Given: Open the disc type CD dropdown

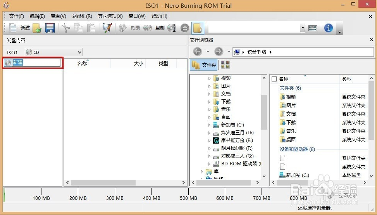Looking at the screenshot, I should pos(54,52).
